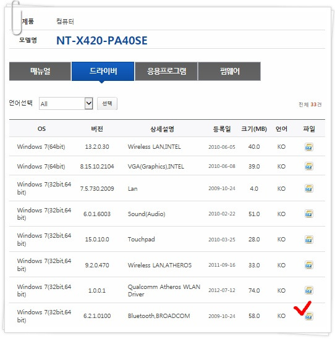Image resolution: width=335 pixels, height=339 pixels.
Task: Click size value 40.0
Action: [254, 147]
